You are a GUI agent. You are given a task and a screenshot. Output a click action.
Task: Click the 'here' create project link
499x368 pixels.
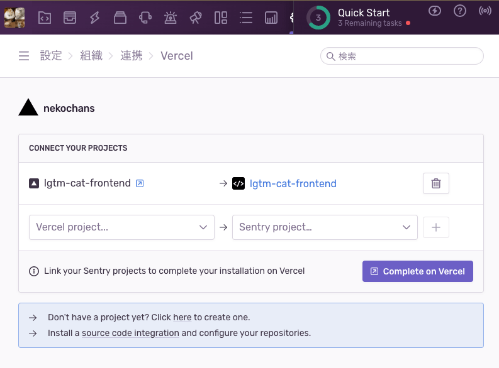[x=182, y=318]
